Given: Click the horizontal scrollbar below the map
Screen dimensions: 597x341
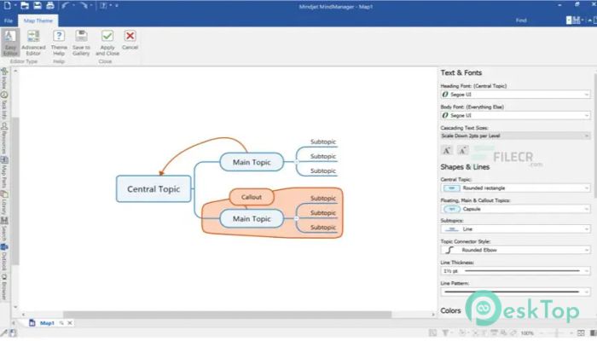Looking at the screenshot, I should click(x=228, y=315).
